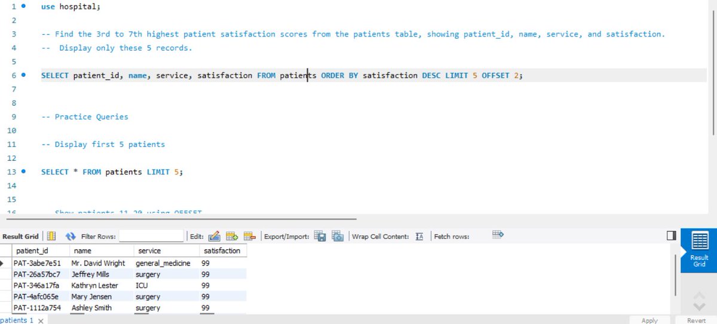Select the Ashley Smith cell

click(x=102, y=308)
